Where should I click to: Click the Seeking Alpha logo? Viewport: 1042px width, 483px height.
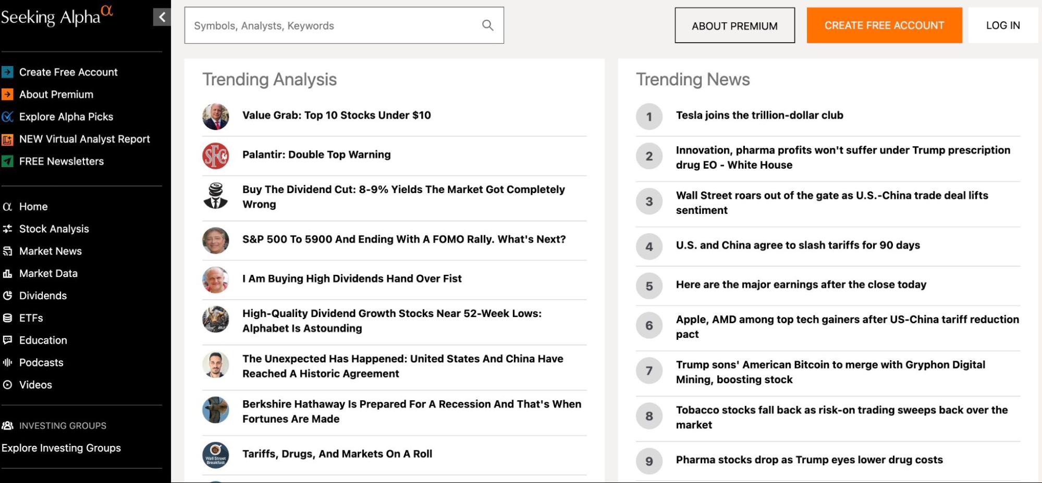click(x=57, y=16)
